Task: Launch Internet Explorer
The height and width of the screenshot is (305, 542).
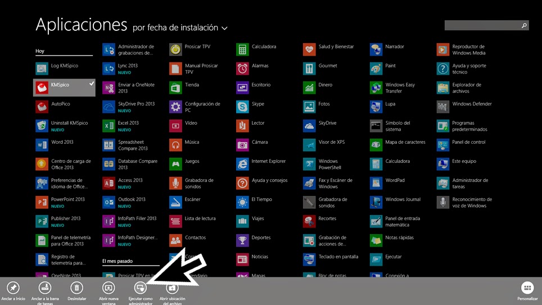Action: pyautogui.click(x=261, y=163)
